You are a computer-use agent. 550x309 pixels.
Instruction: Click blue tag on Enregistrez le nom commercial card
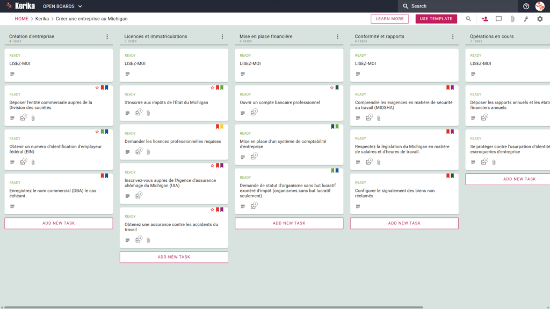click(107, 176)
